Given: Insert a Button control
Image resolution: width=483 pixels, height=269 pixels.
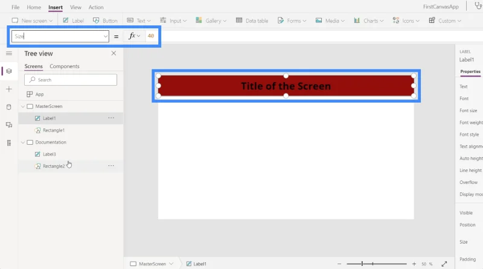Looking at the screenshot, I should point(105,21).
